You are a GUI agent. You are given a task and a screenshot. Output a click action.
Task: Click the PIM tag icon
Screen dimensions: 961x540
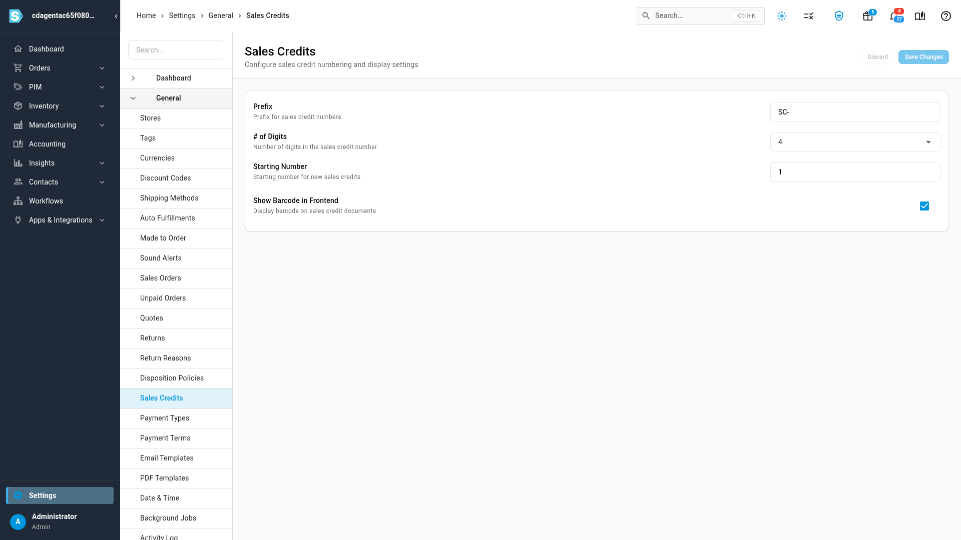18,87
